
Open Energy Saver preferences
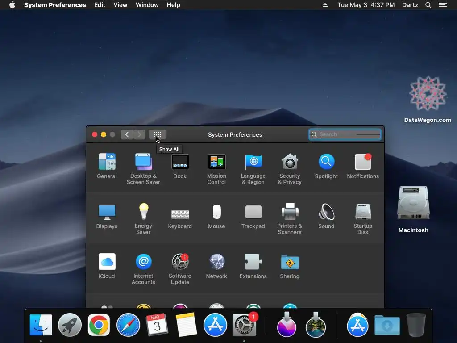tap(143, 219)
